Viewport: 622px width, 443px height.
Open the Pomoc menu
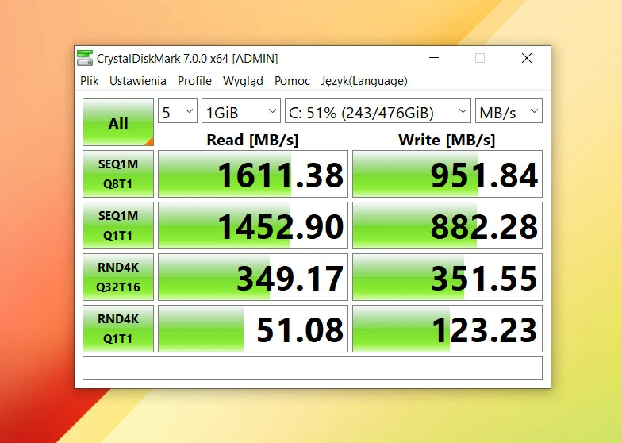[292, 81]
